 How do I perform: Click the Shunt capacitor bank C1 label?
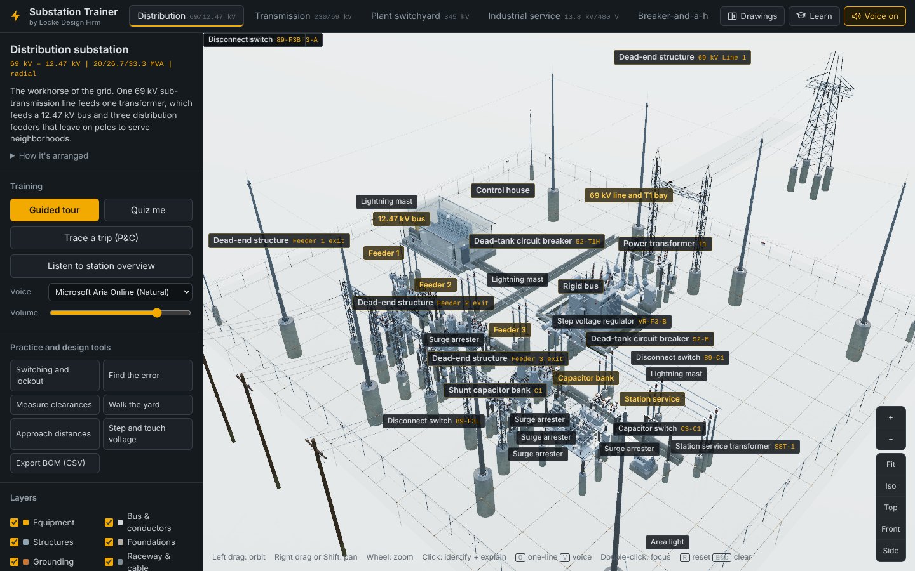pos(495,390)
